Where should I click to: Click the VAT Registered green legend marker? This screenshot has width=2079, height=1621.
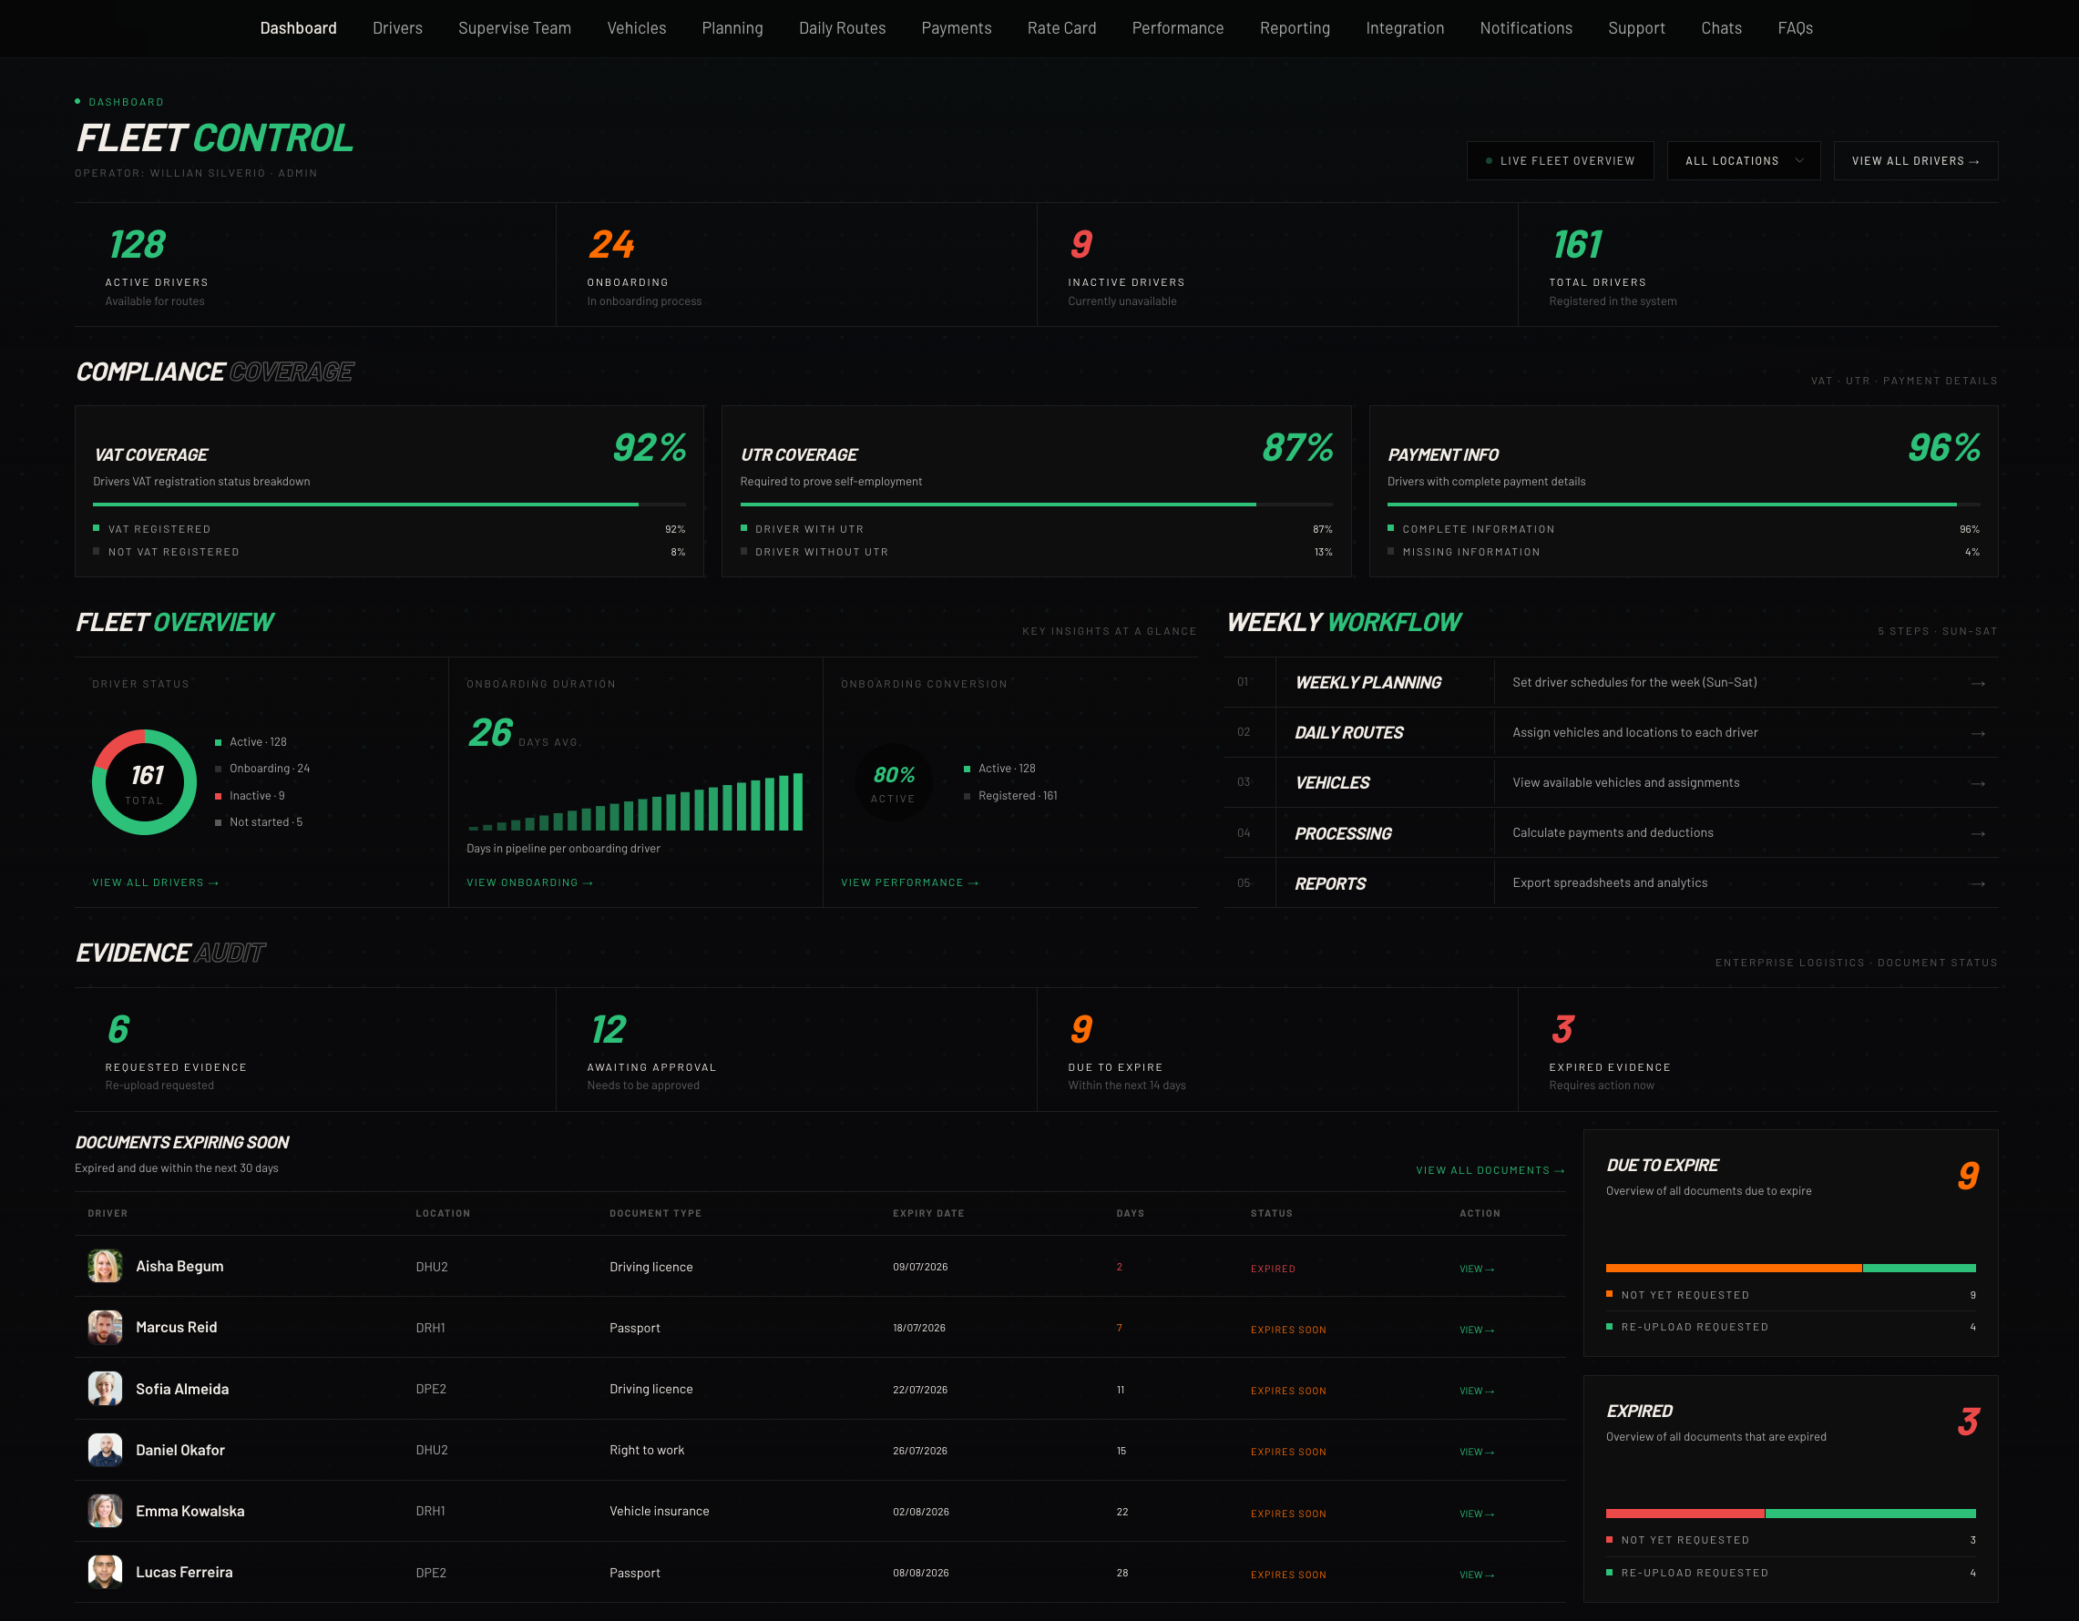[x=97, y=528]
